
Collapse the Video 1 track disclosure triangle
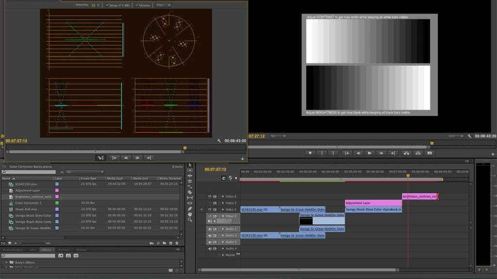223,216
